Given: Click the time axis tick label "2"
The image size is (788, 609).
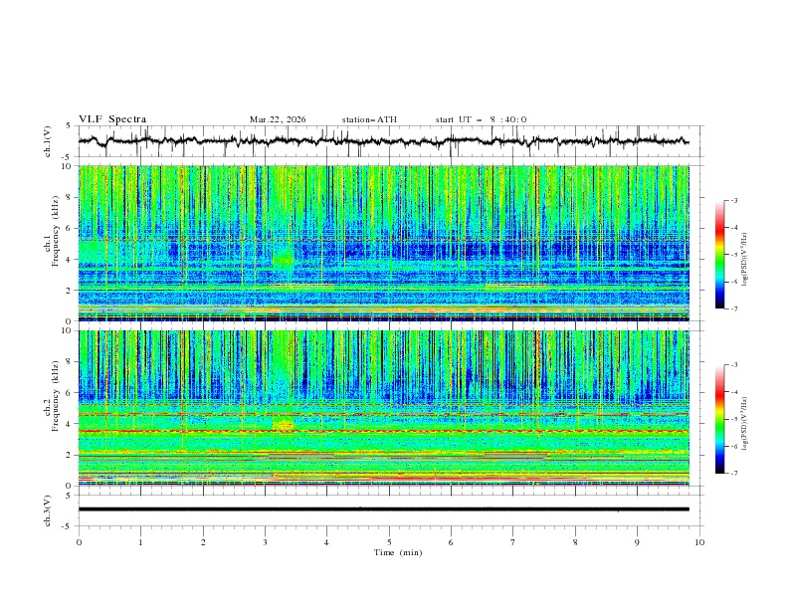Looking at the screenshot, I should (203, 542).
